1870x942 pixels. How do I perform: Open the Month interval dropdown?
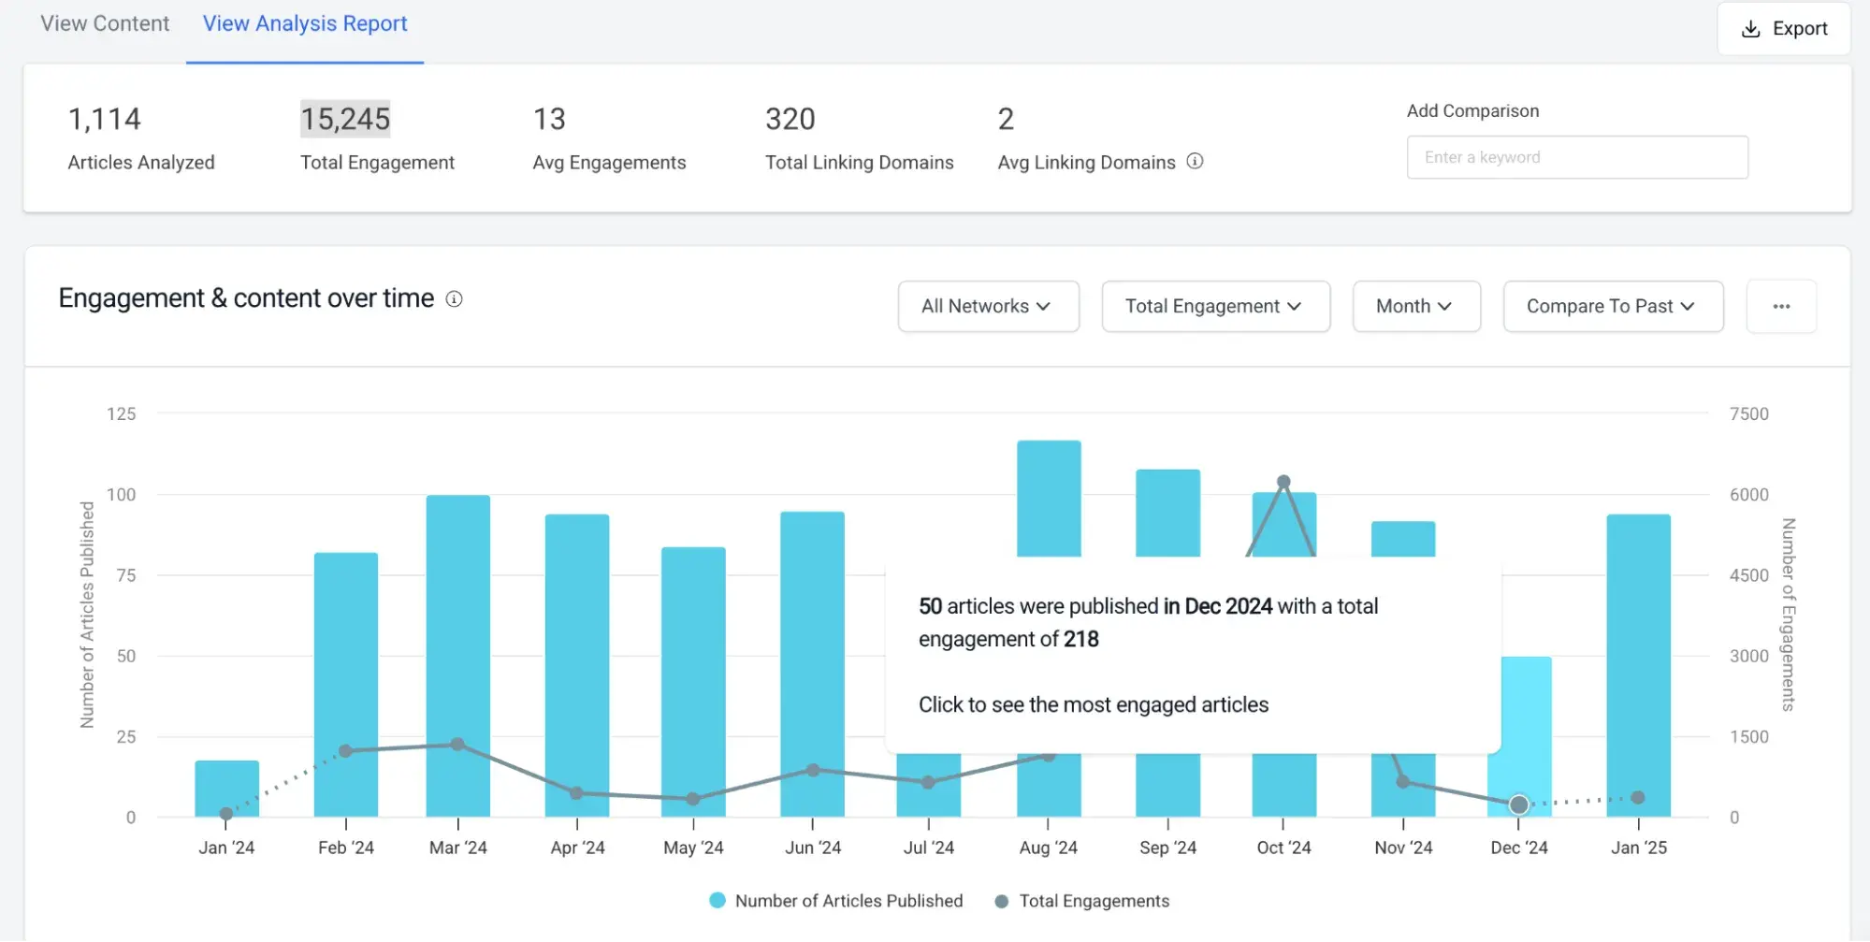pyautogui.click(x=1415, y=307)
